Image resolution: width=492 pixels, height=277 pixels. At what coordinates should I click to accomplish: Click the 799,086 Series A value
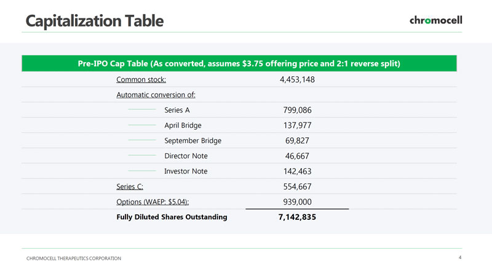coord(297,110)
